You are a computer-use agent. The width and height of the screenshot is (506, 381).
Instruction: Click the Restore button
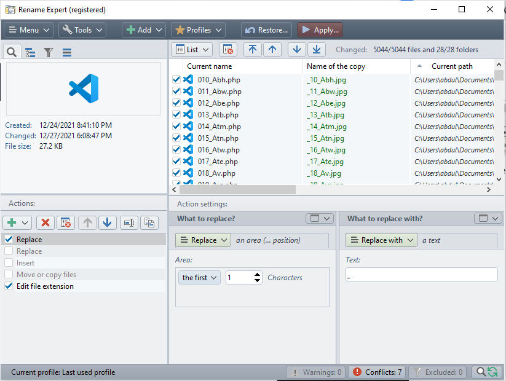266,30
